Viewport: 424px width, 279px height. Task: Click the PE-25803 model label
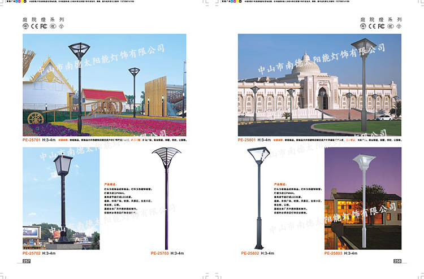click(335, 254)
